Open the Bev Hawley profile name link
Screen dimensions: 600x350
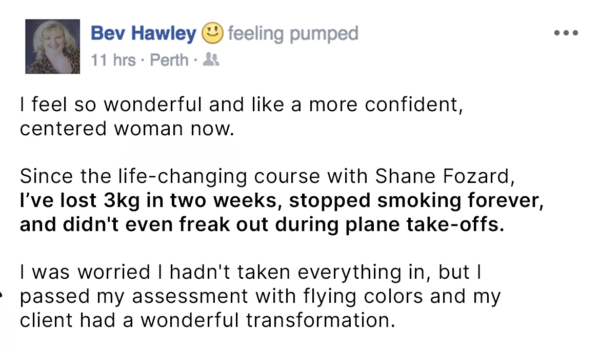[x=144, y=34]
